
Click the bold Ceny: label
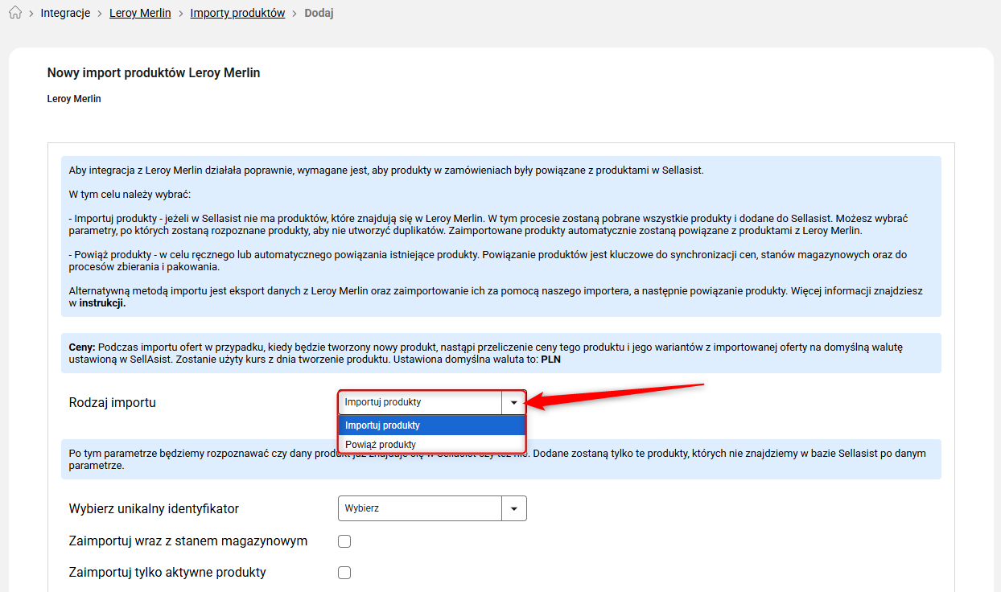[82, 347]
